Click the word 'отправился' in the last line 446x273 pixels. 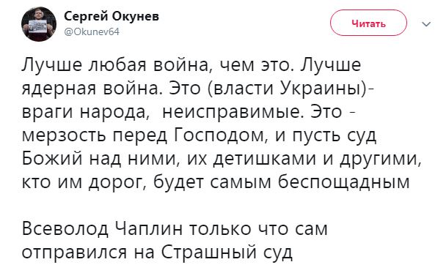tap(75, 253)
